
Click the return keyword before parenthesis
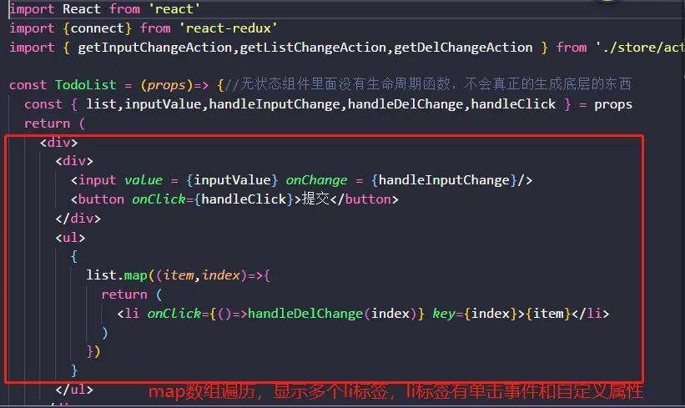click(48, 123)
